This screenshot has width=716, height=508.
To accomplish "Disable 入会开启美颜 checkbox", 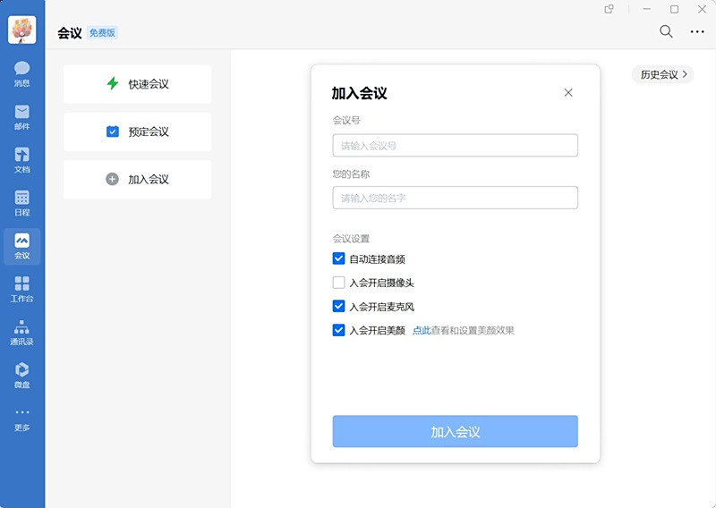I will 338,330.
